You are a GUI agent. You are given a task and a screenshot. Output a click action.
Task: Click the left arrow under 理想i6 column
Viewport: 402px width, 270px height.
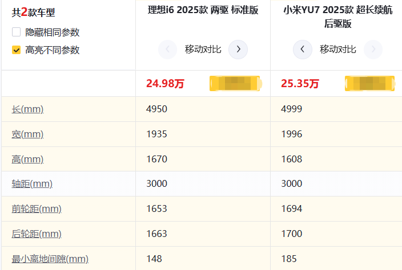(167, 50)
